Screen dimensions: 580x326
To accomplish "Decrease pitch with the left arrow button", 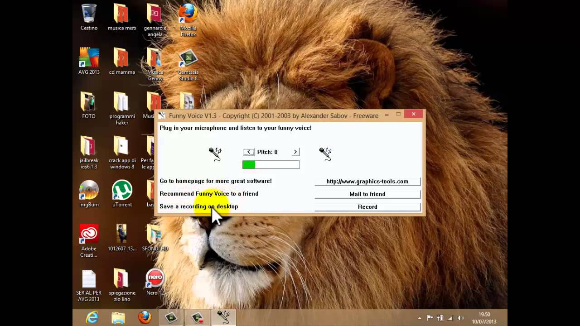I will pyautogui.click(x=249, y=152).
